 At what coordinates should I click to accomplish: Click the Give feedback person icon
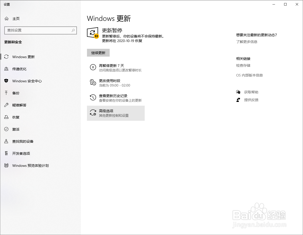(x=238, y=100)
